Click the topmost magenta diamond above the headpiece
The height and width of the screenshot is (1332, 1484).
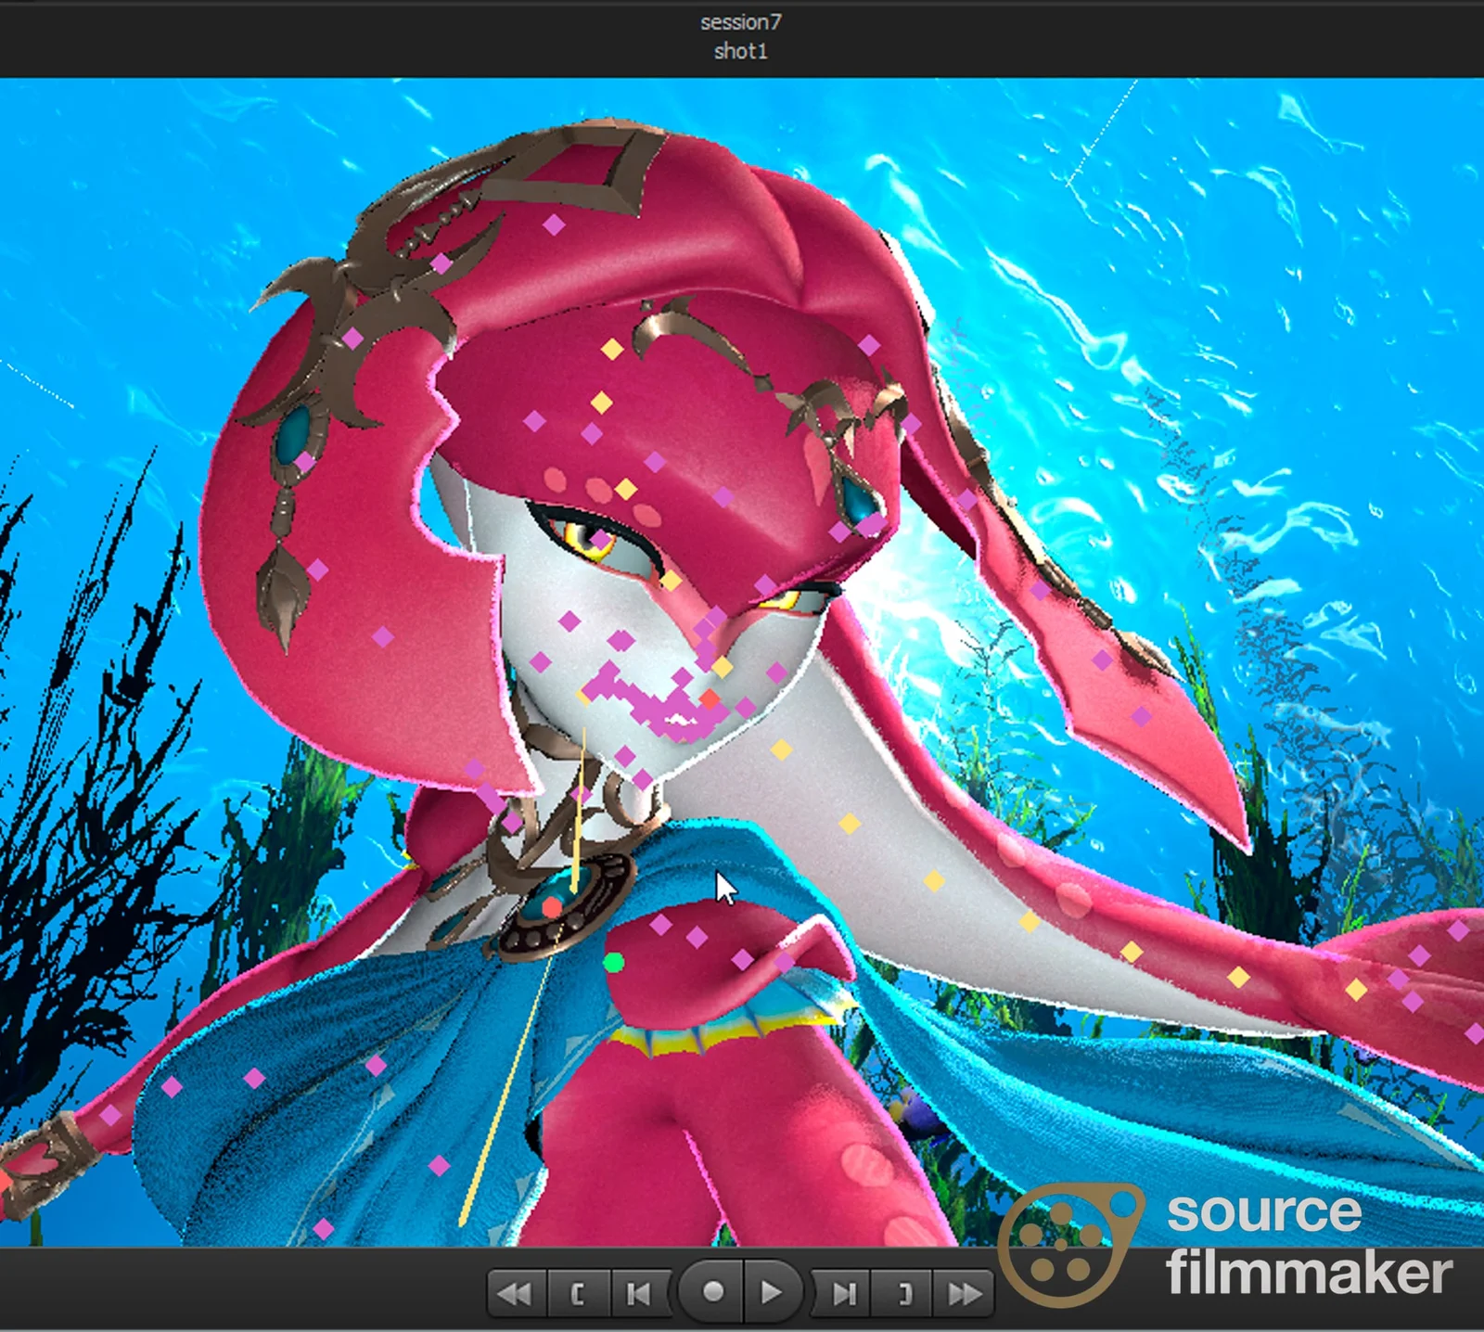coord(554,224)
